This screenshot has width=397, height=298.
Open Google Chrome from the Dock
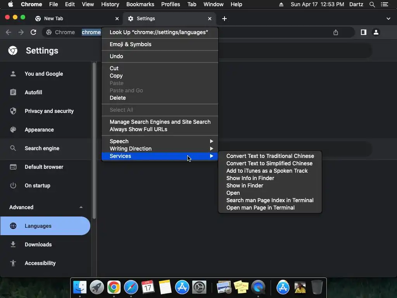point(114,288)
